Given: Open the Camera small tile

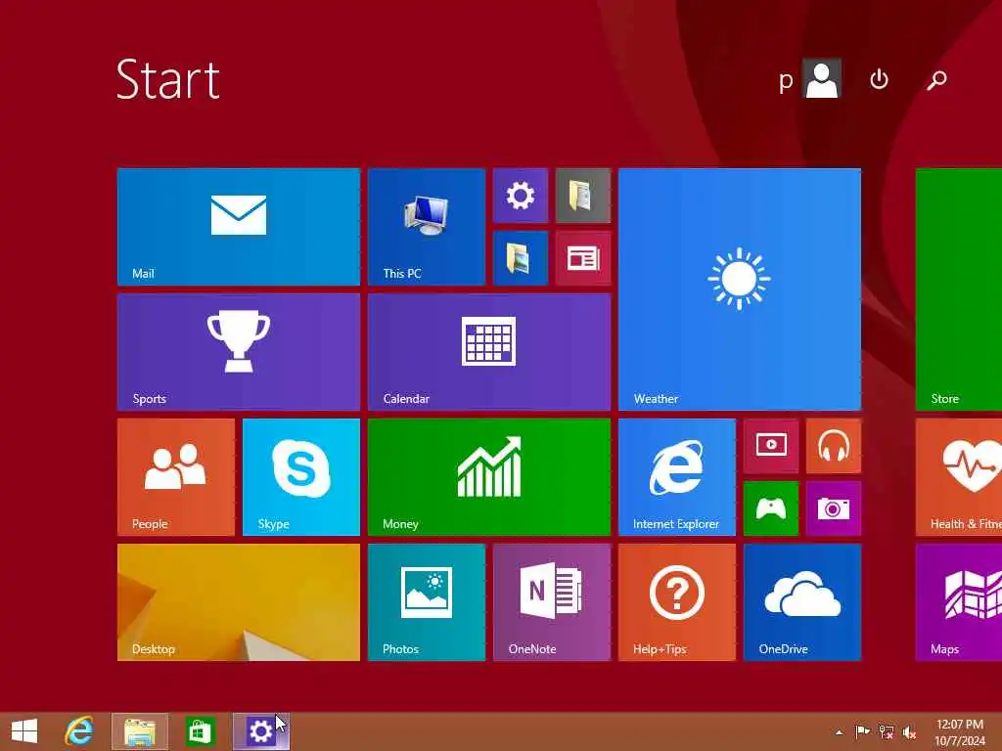Looking at the screenshot, I should click(x=834, y=508).
